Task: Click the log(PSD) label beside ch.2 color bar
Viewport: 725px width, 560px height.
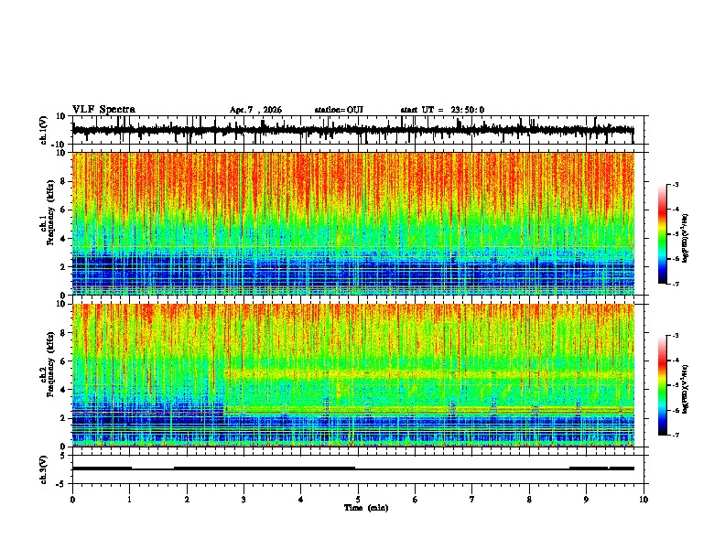Action: (686, 390)
